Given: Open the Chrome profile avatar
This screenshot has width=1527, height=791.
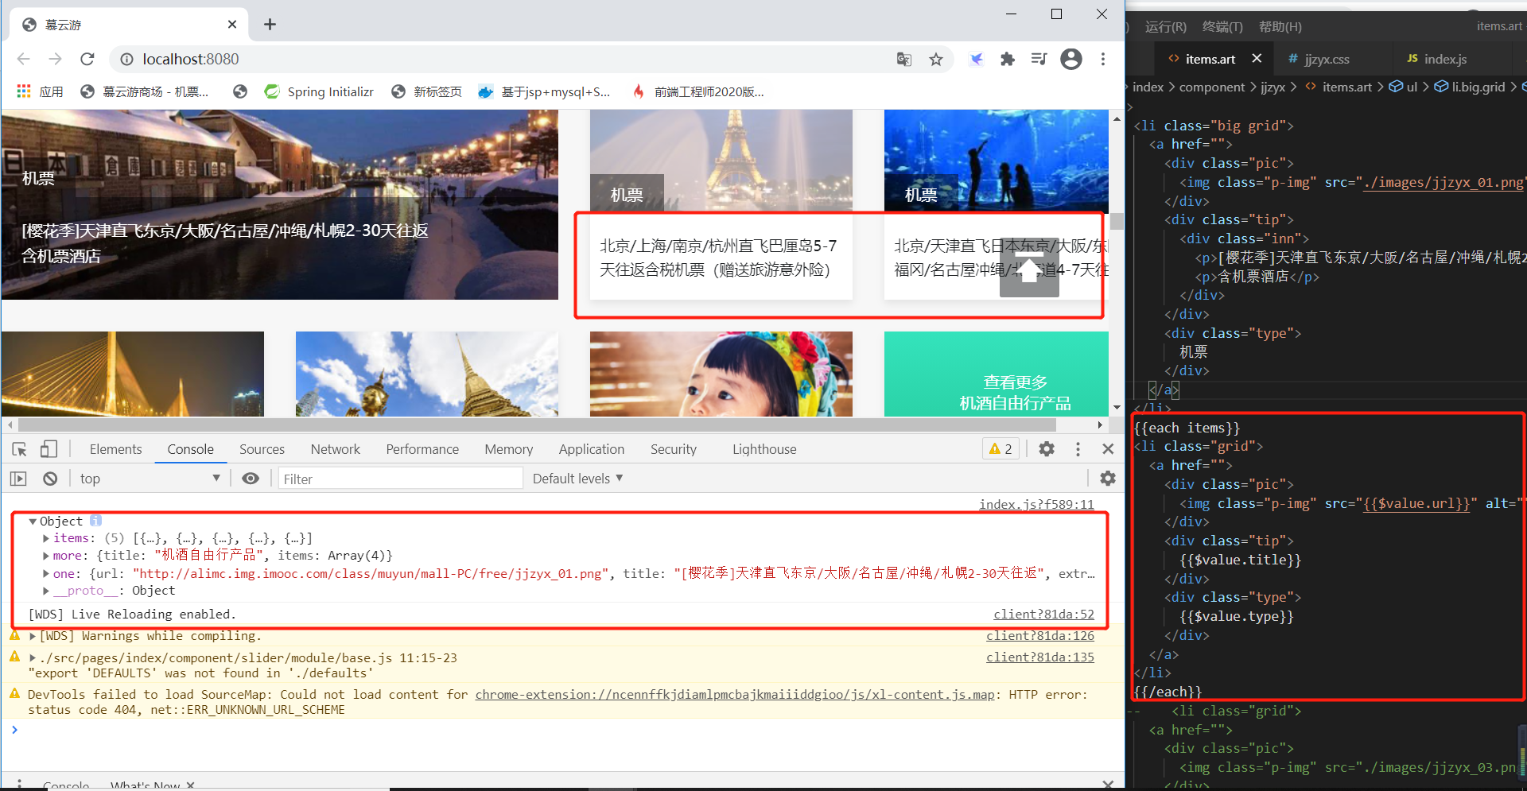Looking at the screenshot, I should pos(1071,59).
